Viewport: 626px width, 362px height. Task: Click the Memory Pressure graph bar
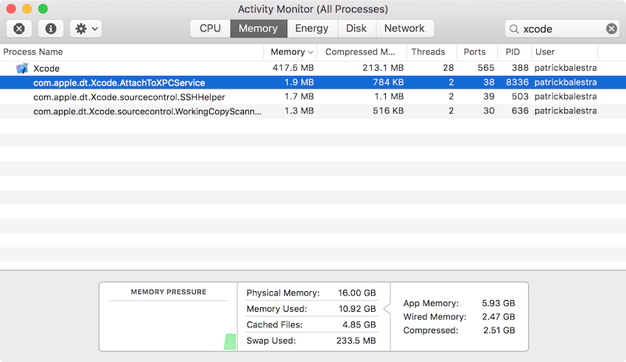(x=230, y=341)
